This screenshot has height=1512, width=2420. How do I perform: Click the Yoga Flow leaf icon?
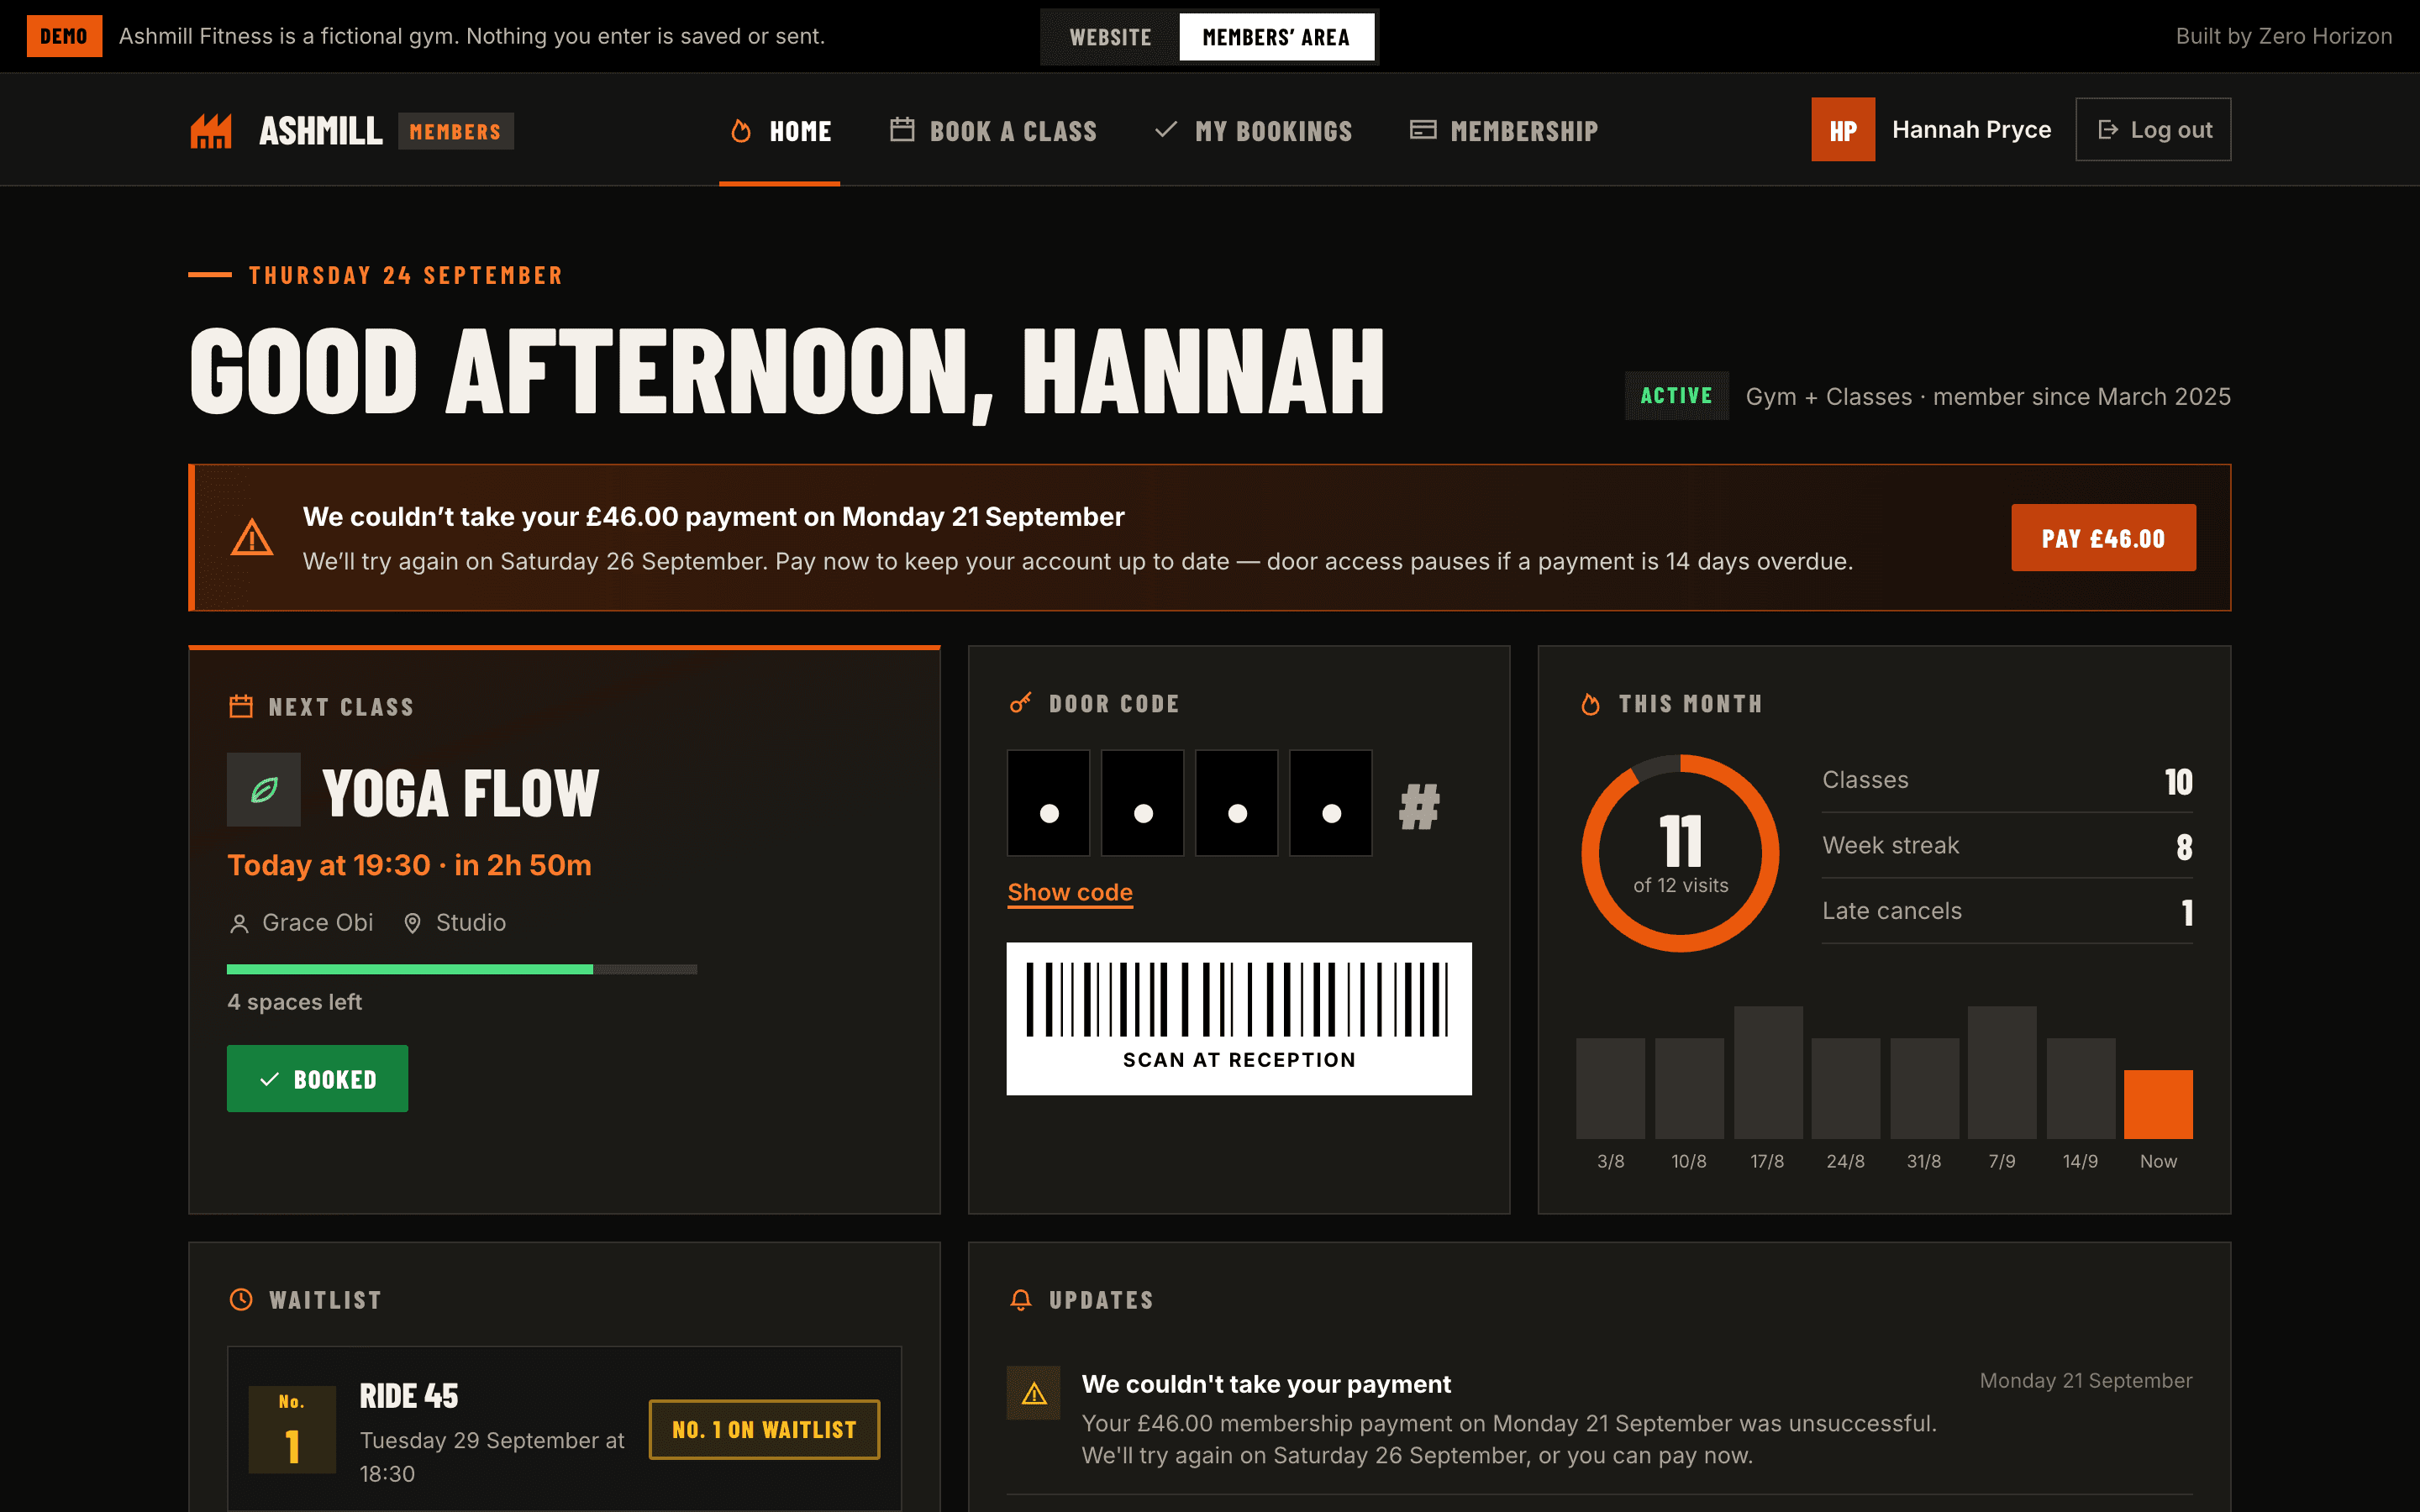264,790
